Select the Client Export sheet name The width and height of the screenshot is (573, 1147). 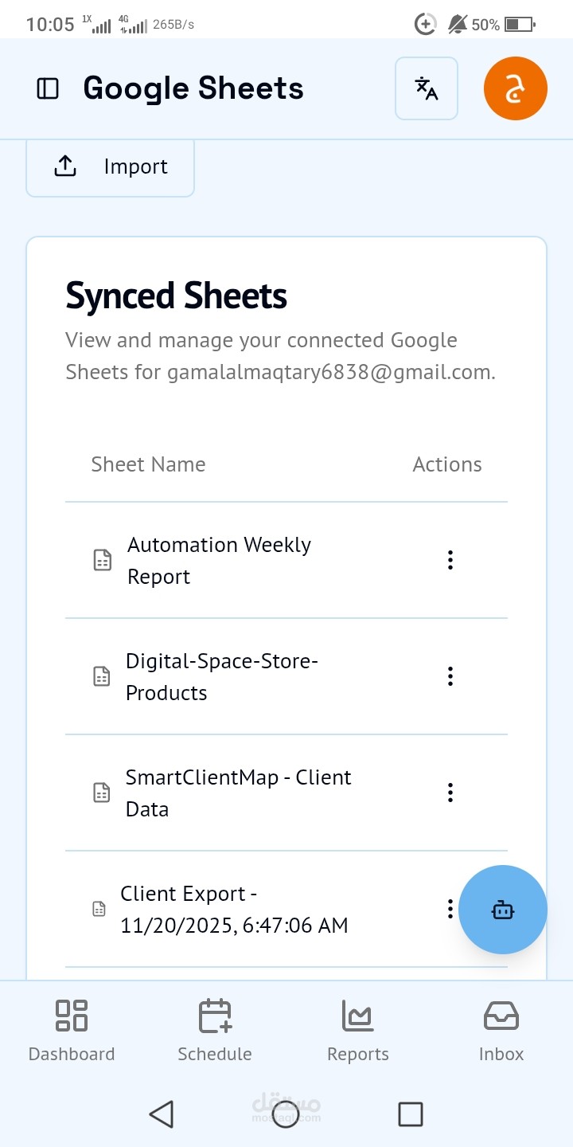coord(234,909)
